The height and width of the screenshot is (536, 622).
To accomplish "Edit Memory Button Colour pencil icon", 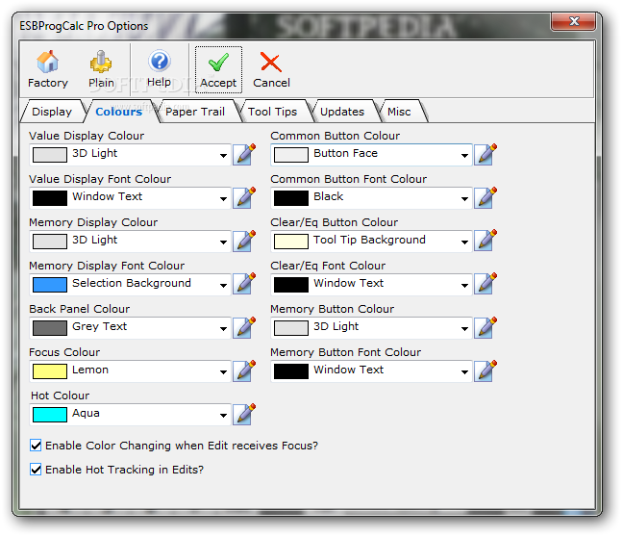I will (485, 327).
